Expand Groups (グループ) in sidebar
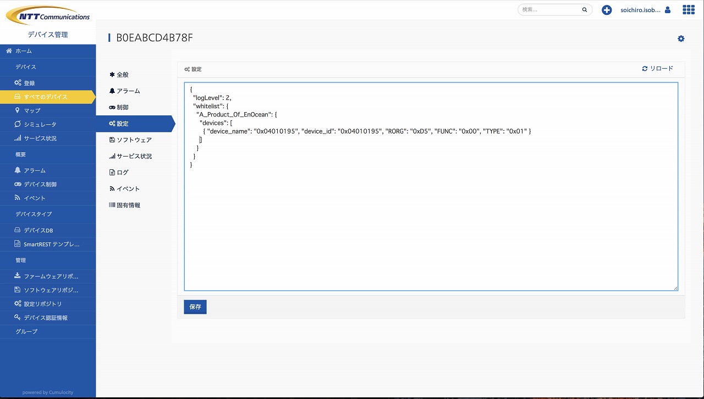Viewport: 704px width, 399px height. 48,331
